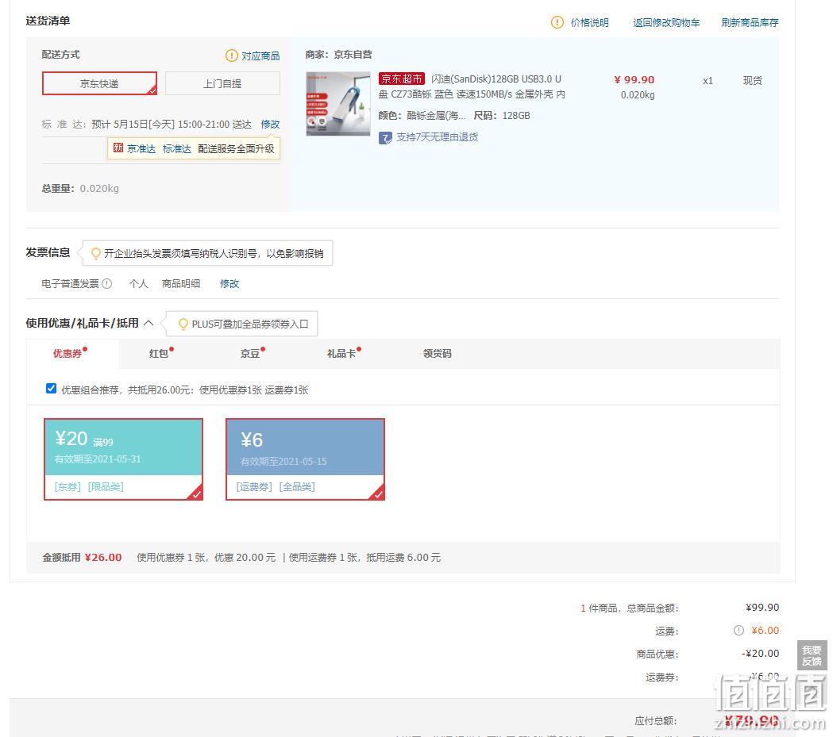This screenshot has height=737, width=833.
Task: Click the 7-day return badge icon
Action: pos(385,138)
